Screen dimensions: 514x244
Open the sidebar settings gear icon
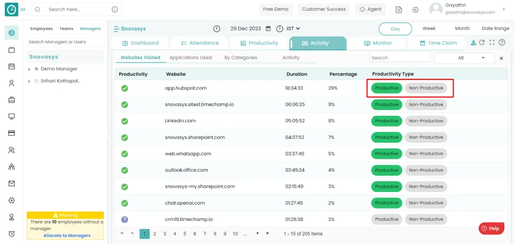11,201
